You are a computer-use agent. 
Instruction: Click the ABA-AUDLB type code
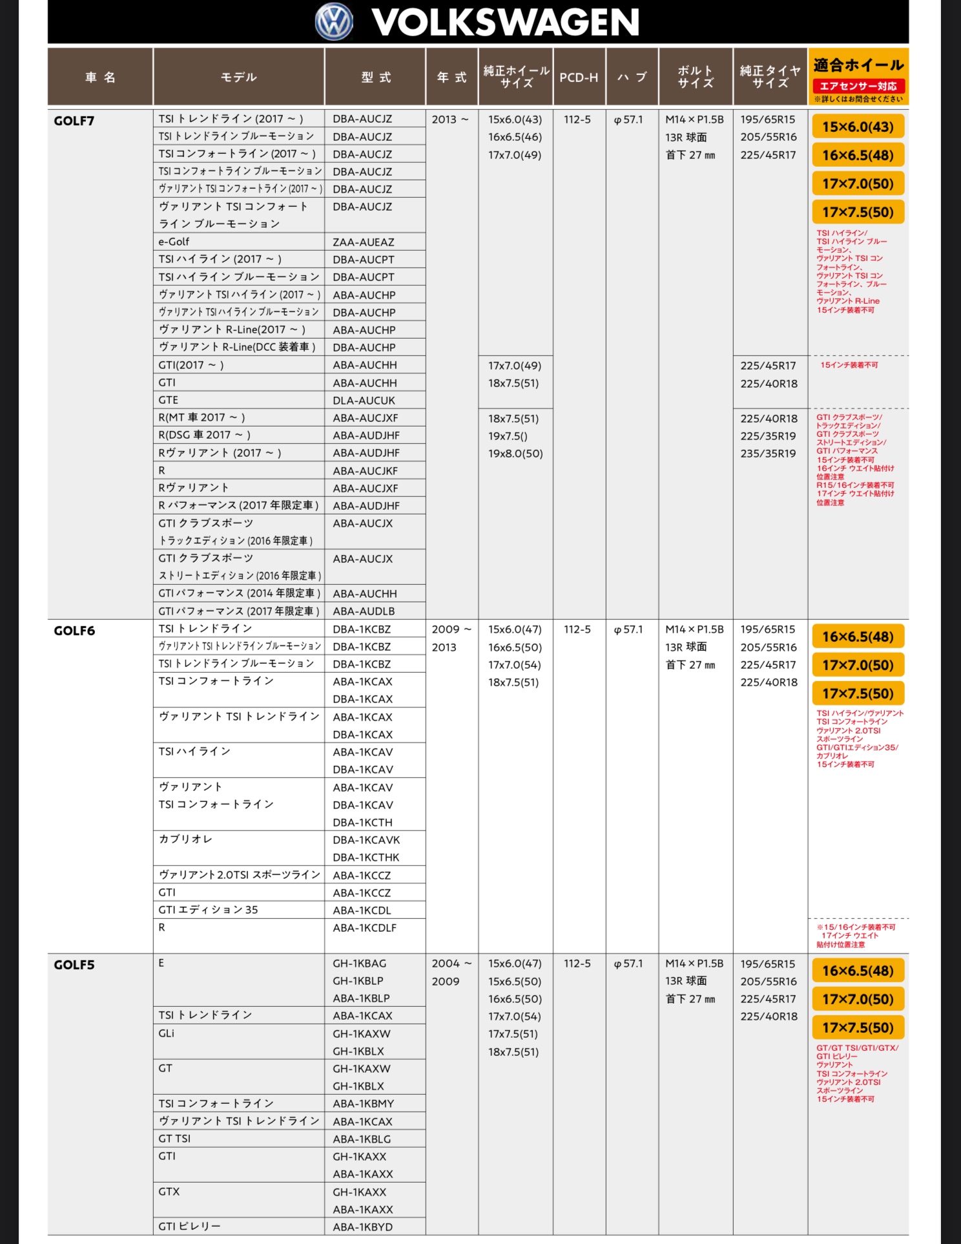(x=364, y=611)
